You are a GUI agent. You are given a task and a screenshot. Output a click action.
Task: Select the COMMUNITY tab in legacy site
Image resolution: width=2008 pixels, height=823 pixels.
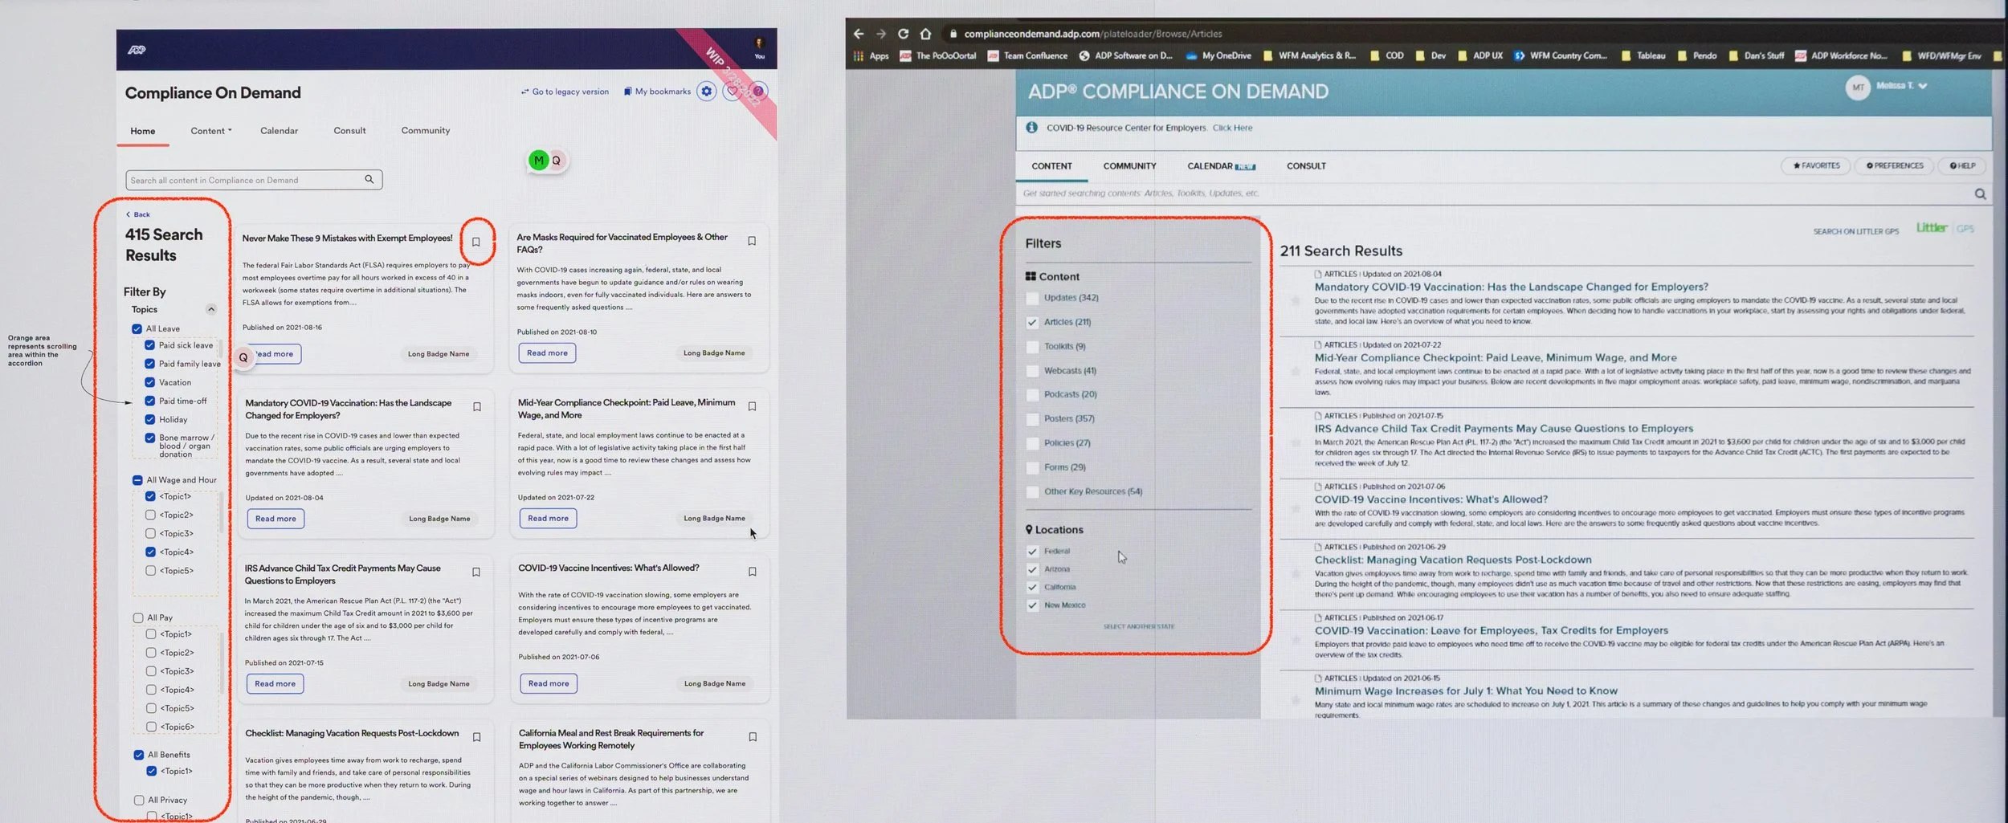pyautogui.click(x=1129, y=166)
